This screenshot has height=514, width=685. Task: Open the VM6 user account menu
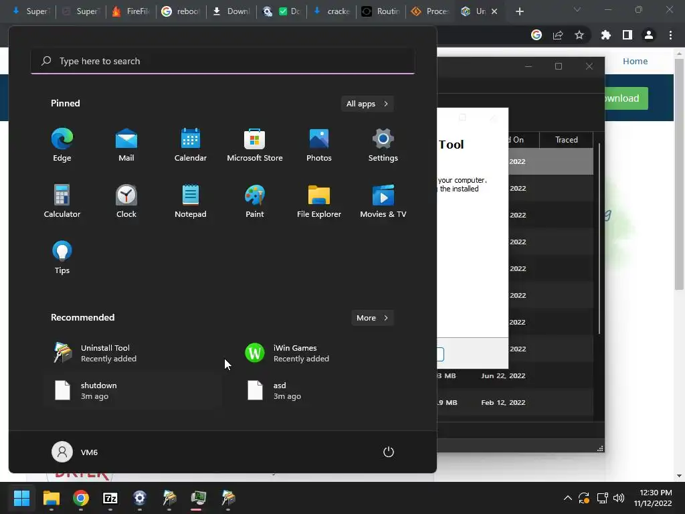point(75,452)
